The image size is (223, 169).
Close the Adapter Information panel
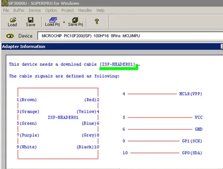[x=222, y=46]
